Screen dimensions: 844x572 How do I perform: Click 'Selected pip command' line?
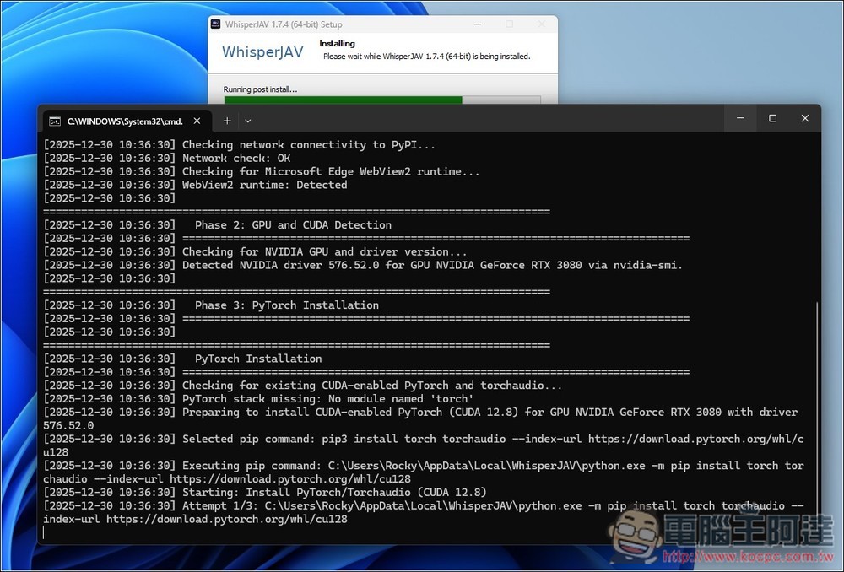[424, 445]
